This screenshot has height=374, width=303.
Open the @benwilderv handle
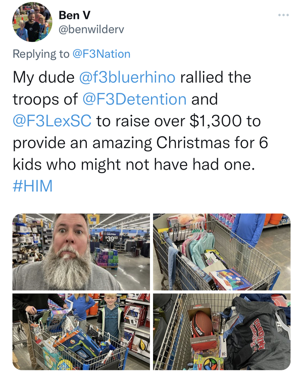91,30
